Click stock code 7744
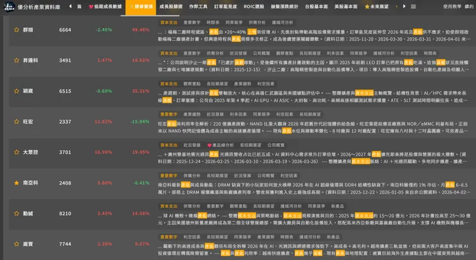This screenshot has height=260, width=476. (65, 244)
